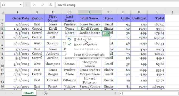Click the horizontal scrollbar left arrow
179x96 pixels.
121,93
